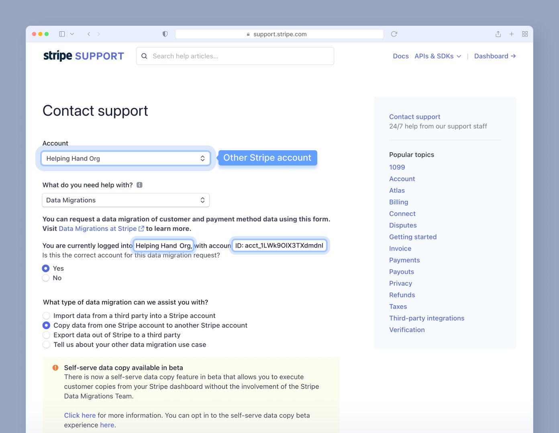559x433 pixels.
Task: Click the external link icon after Data Migrations at Stripe
Action: click(x=141, y=228)
